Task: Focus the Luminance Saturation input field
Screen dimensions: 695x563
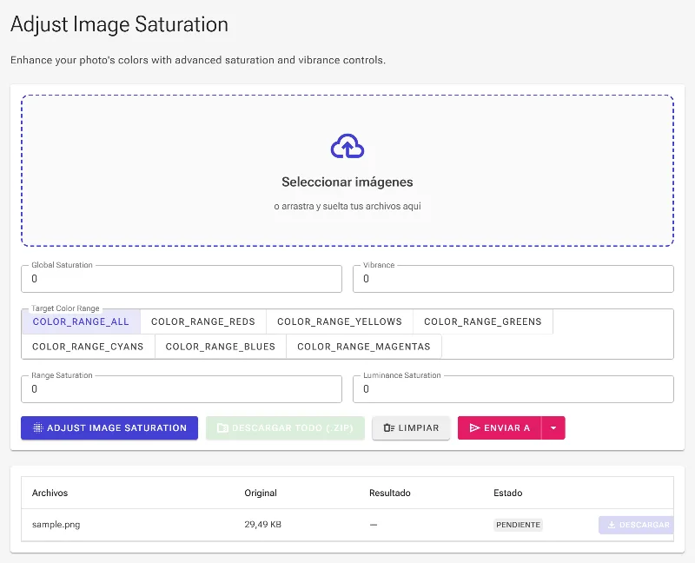Action: coord(513,389)
